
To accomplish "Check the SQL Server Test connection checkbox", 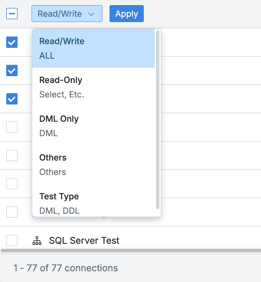I will click(x=12, y=240).
